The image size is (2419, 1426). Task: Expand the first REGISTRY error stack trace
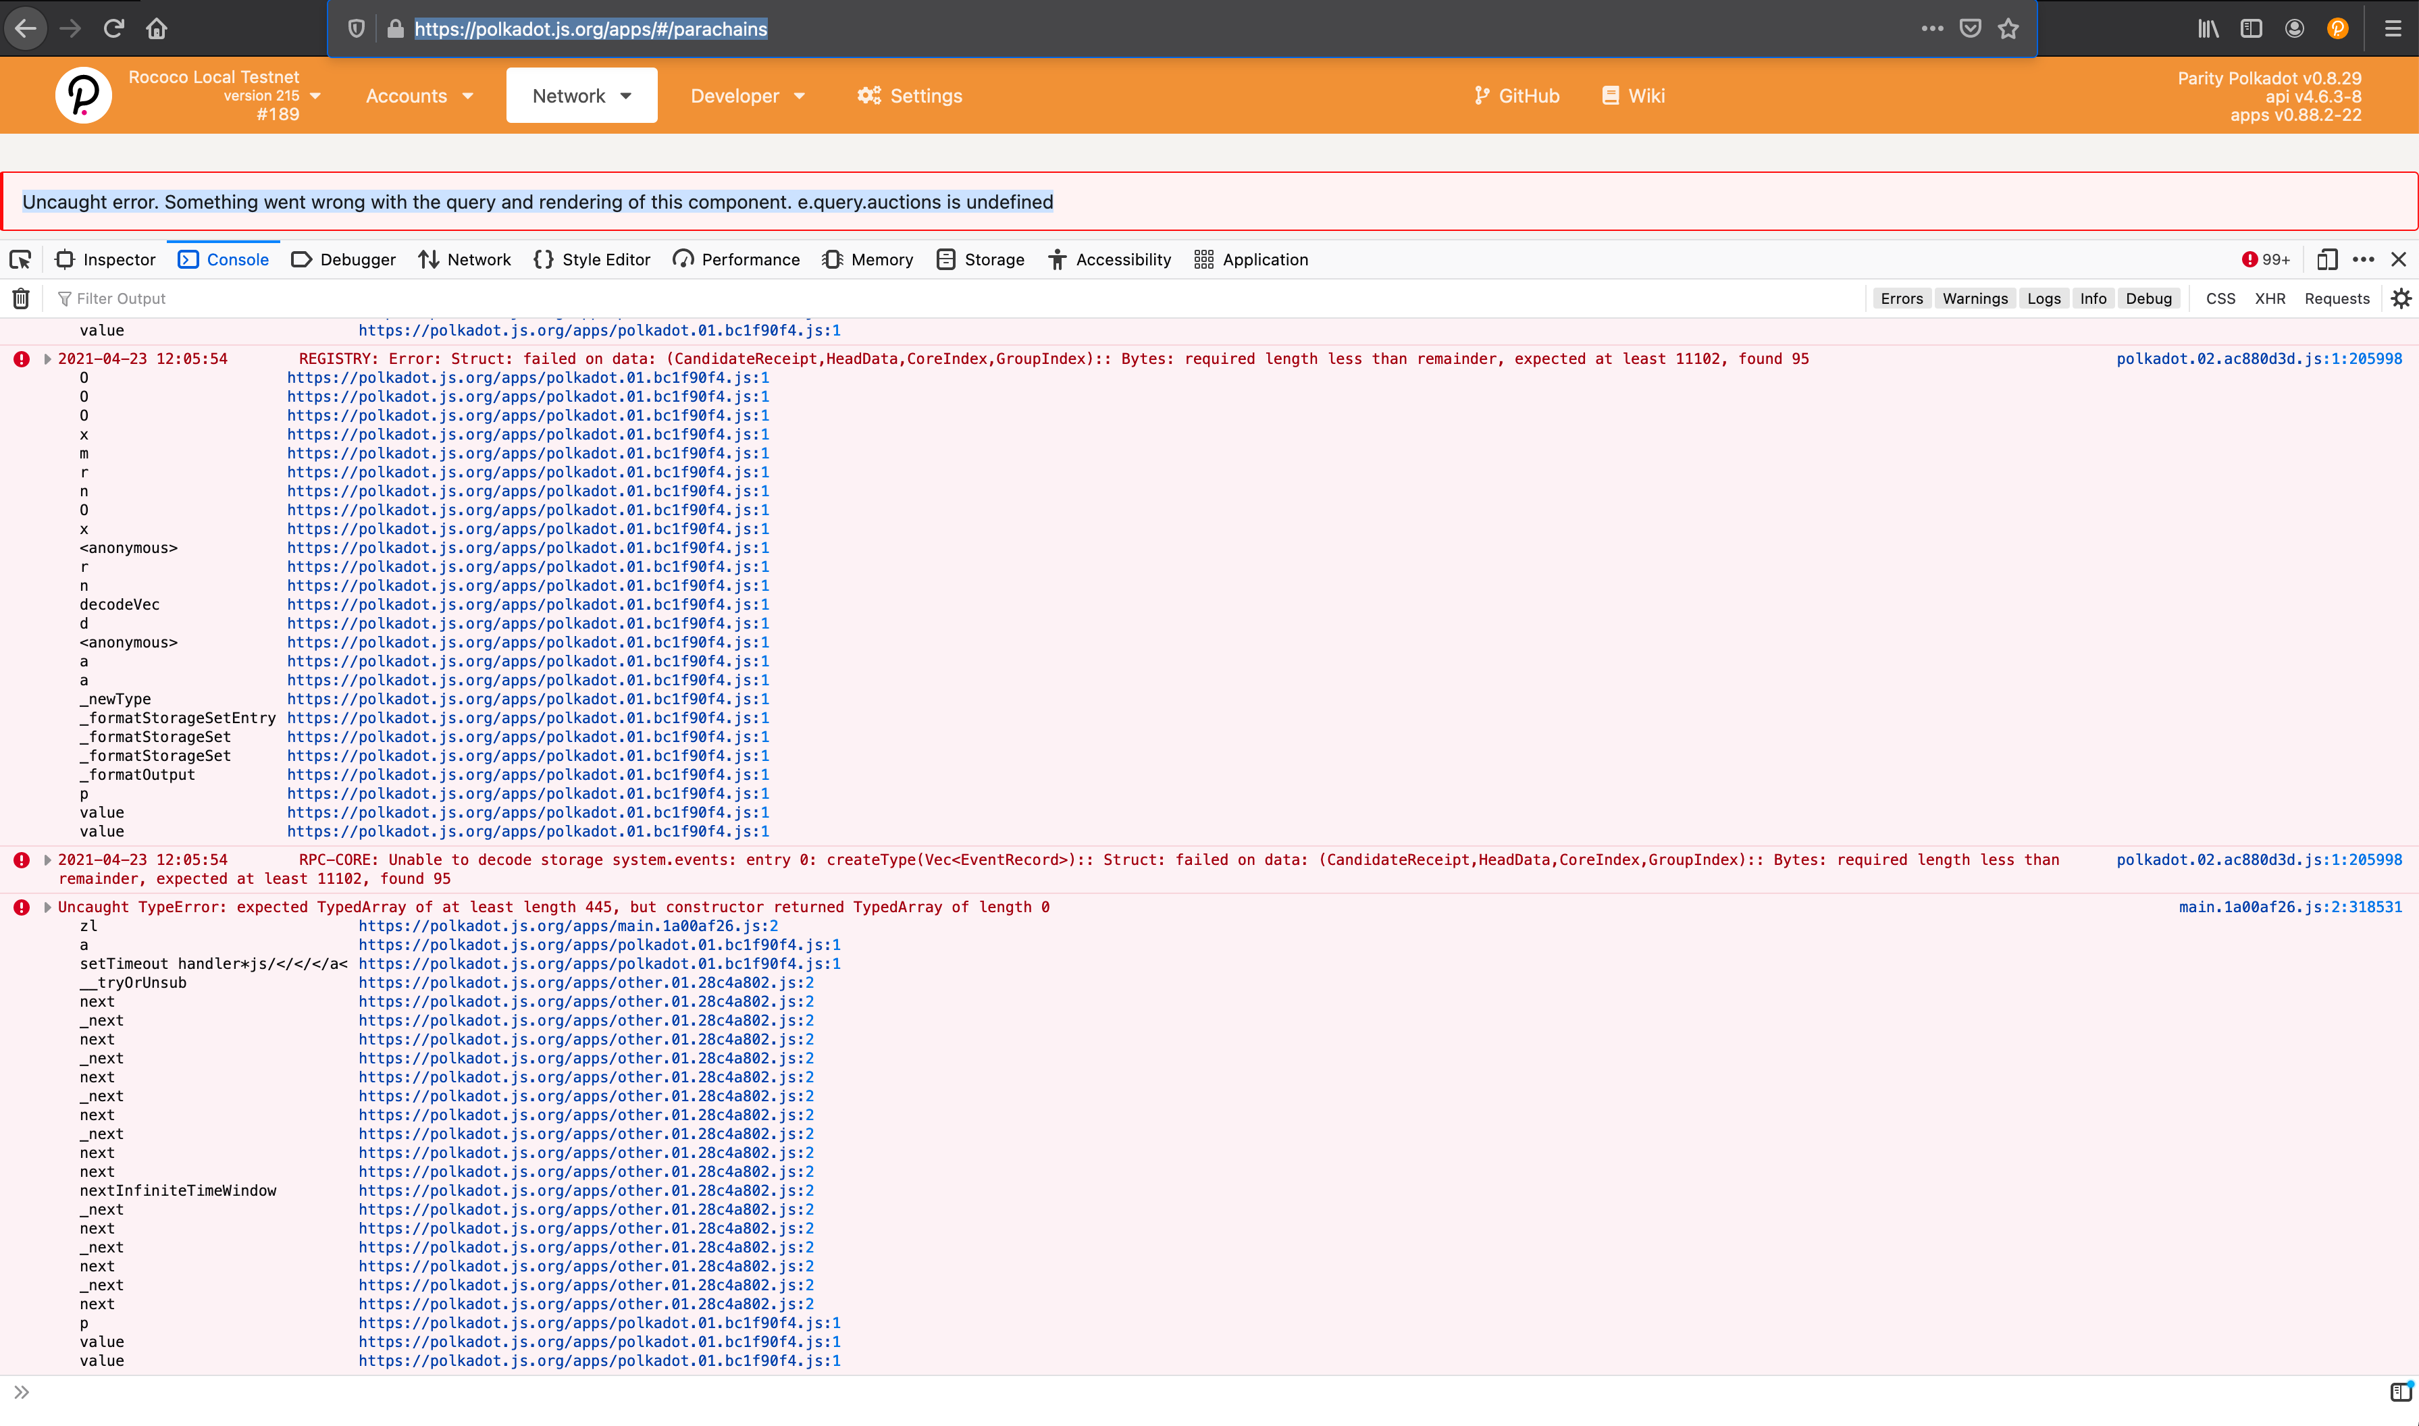pyautogui.click(x=46, y=359)
